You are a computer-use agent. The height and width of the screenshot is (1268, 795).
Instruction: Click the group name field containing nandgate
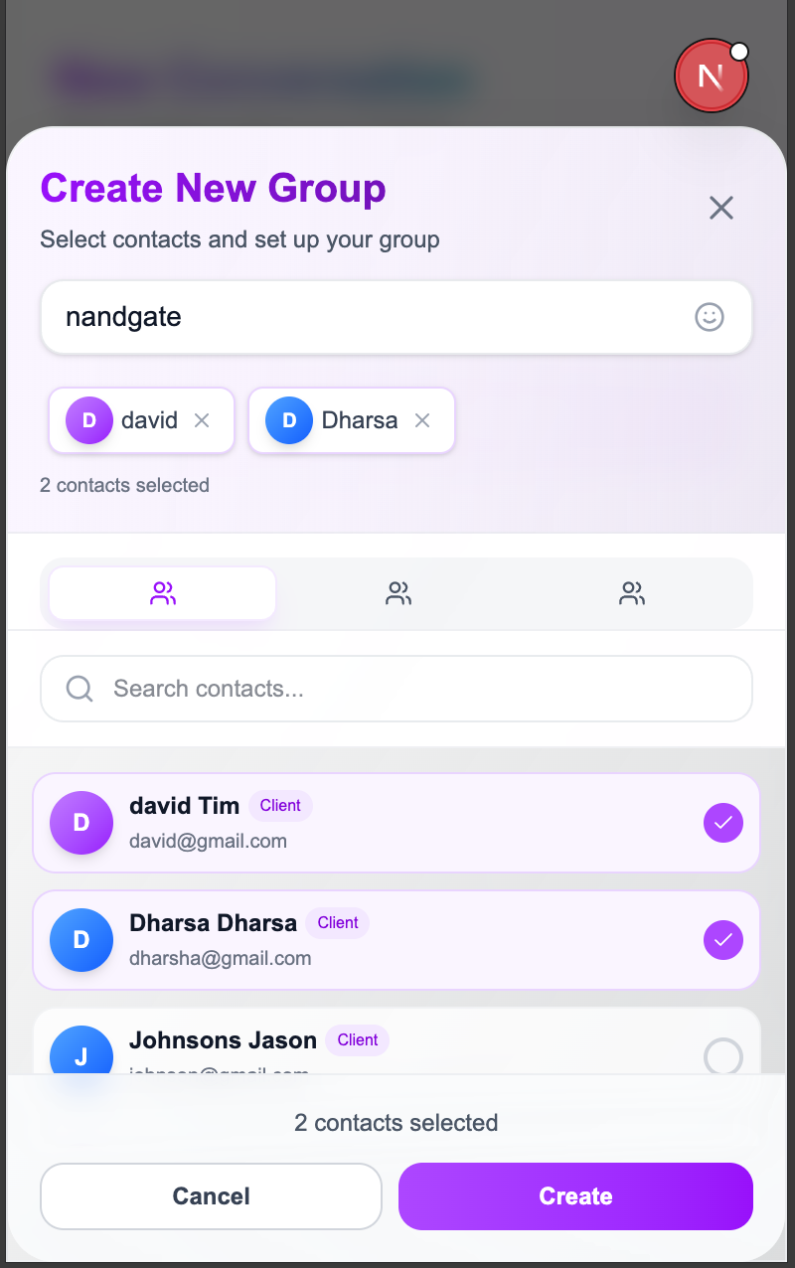click(368, 317)
